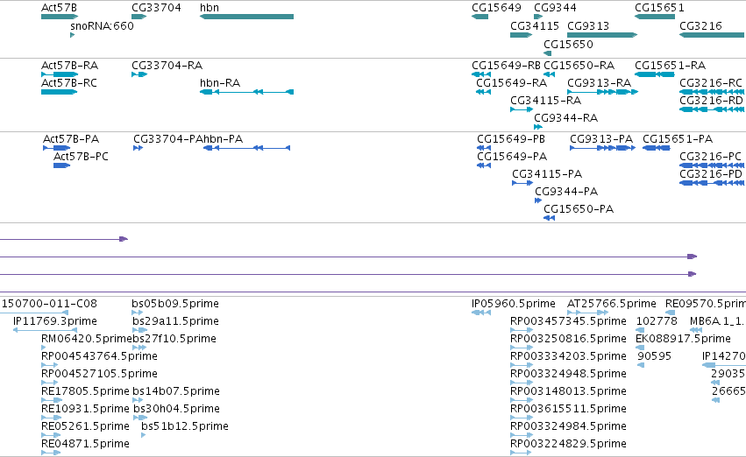Image resolution: width=746 pixels, height=457 pixels.
Task: Select the CG3216-RD transcript
Action: point(712,109)
